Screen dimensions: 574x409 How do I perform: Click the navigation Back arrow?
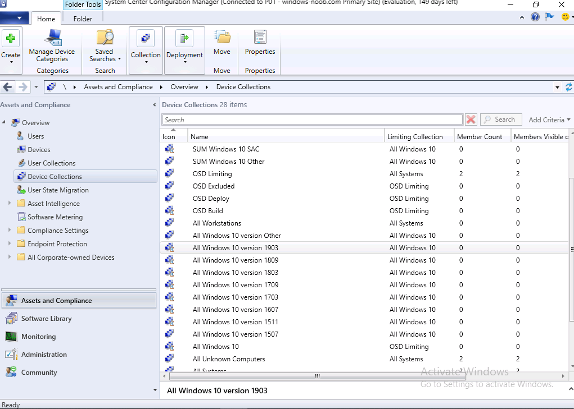point(8,87)
